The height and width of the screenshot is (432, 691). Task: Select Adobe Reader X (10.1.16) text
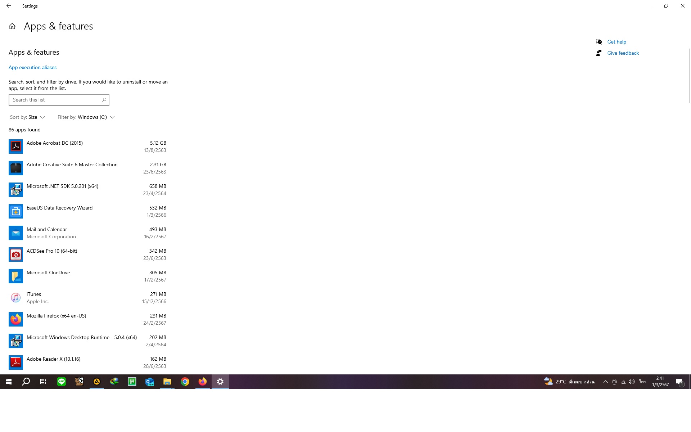tap(54, 359)
